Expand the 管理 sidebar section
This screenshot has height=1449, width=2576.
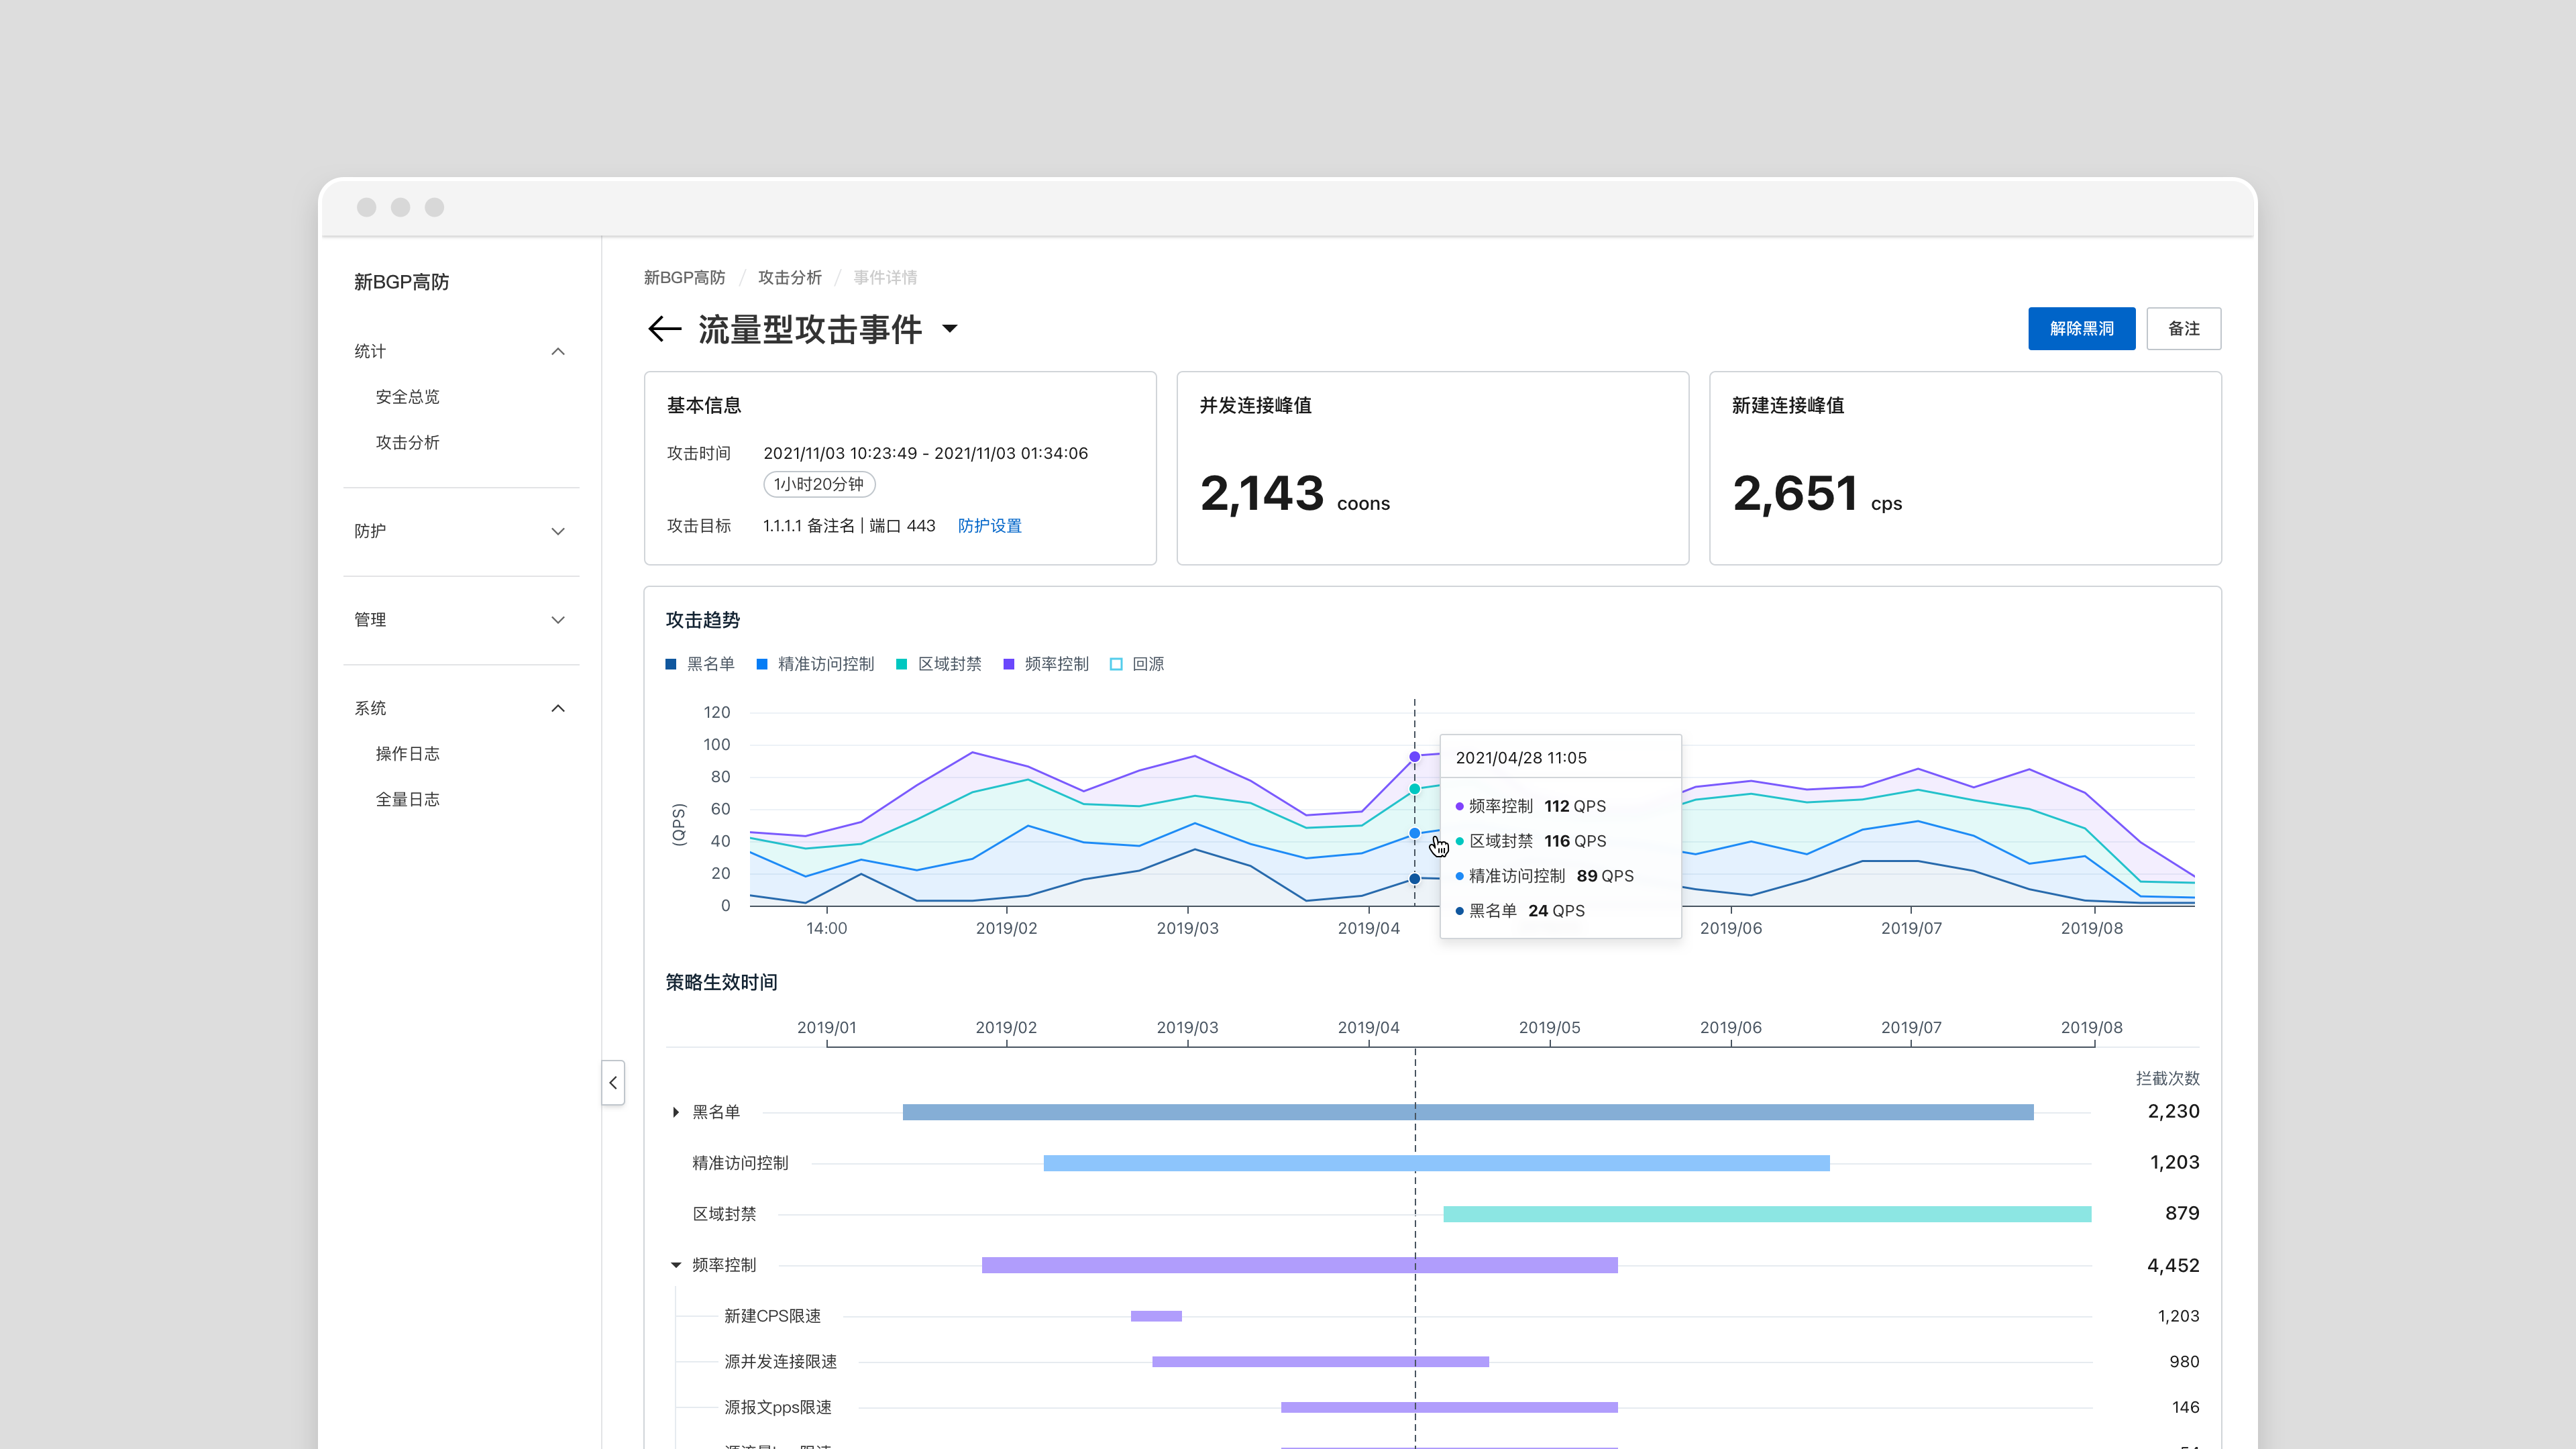(x=558, y=620)
